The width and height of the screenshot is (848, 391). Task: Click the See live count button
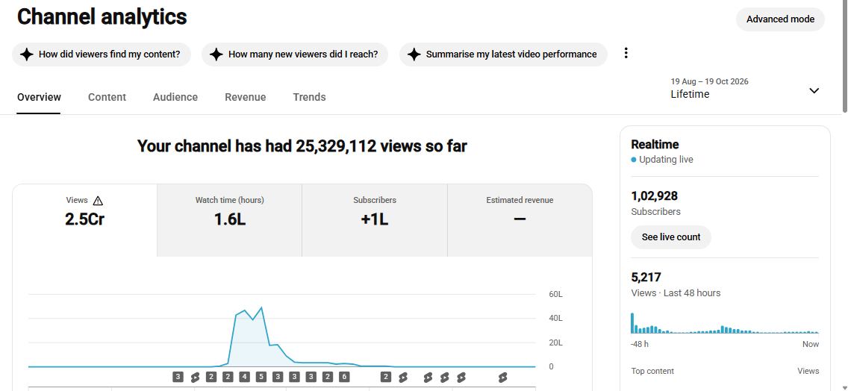(671, 237)
